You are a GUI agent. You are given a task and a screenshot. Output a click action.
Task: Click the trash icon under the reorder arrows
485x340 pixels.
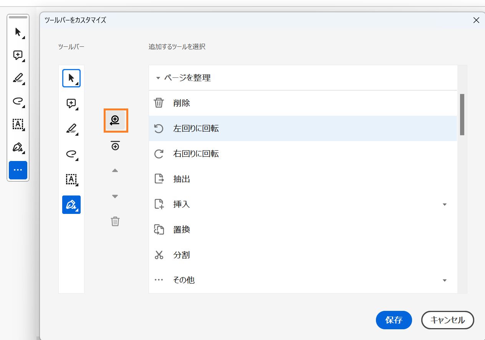pos(115,221)
